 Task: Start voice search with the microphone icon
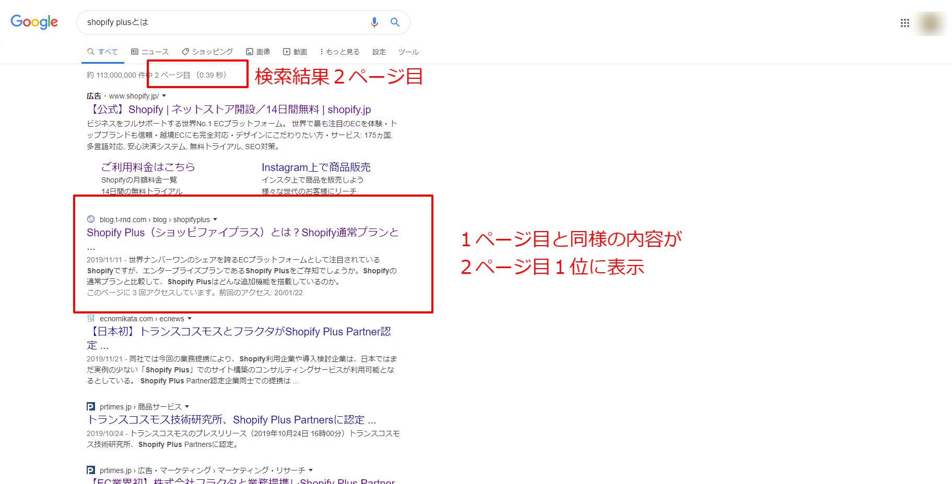374,22
